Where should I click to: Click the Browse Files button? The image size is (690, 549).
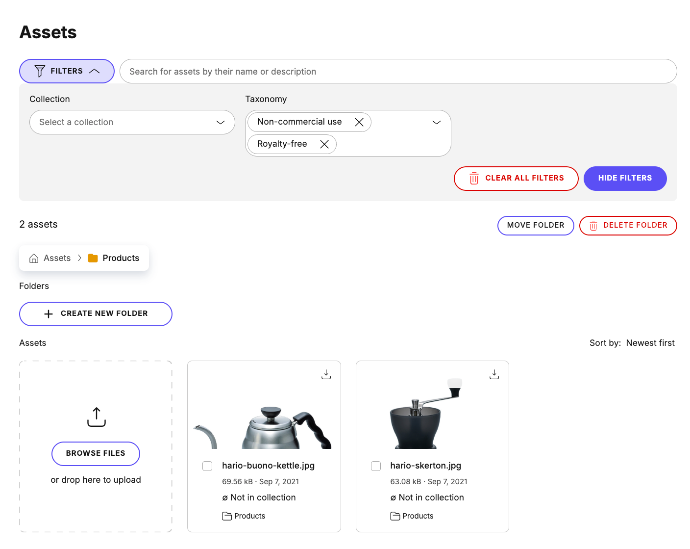[x=96, y=453]
